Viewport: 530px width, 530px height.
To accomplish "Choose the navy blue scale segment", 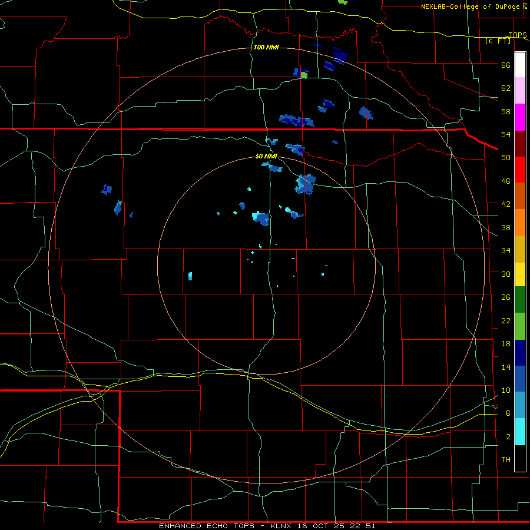I will 520,353.
